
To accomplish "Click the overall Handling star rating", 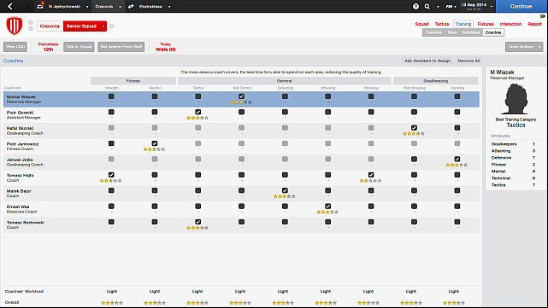I will tap(454, 303).
